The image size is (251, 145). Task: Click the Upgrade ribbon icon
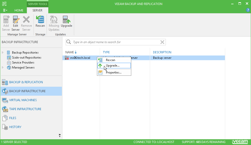click(x=66, y=20)
